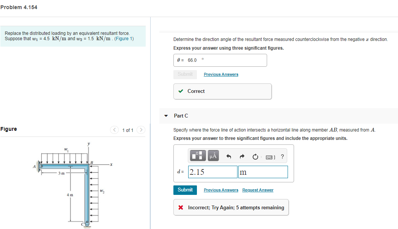Screen dimensions: 398x229
Task: Collapse the Part C section
Action: 166,116
